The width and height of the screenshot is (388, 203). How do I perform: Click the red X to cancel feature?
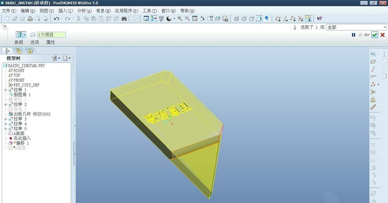[382, 35]
